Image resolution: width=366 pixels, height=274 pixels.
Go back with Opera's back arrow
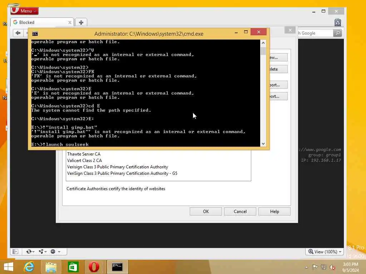[x=18, y=33]
